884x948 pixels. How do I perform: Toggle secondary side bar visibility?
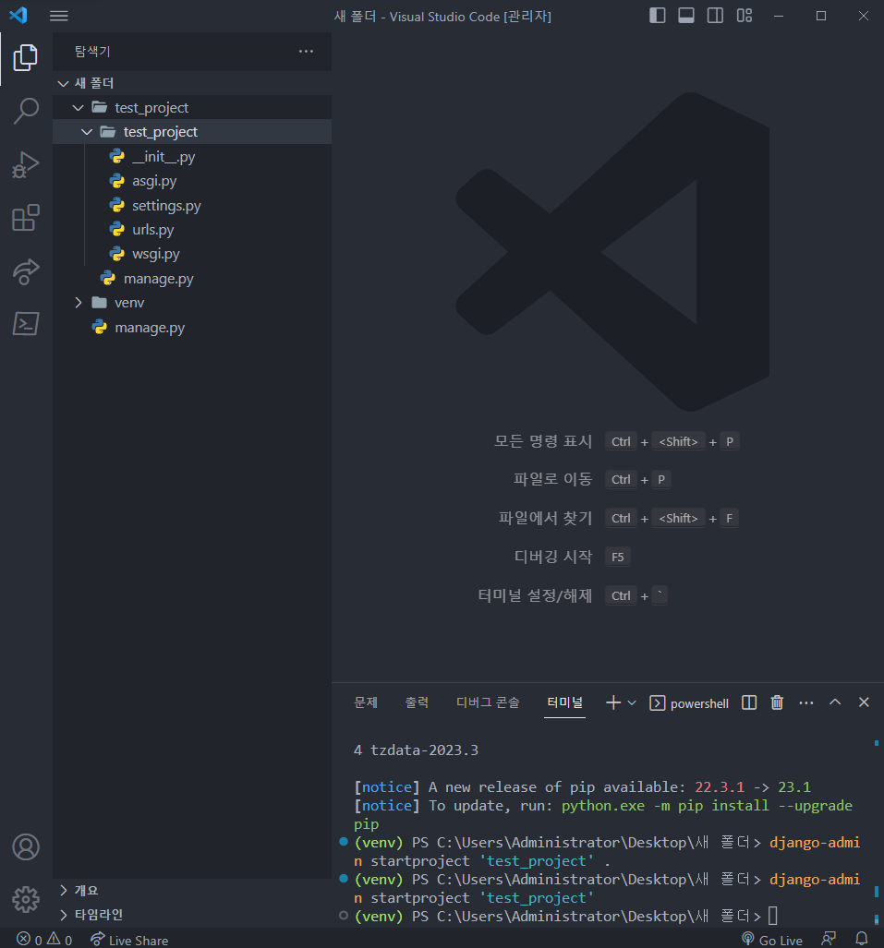pos(715,16)
